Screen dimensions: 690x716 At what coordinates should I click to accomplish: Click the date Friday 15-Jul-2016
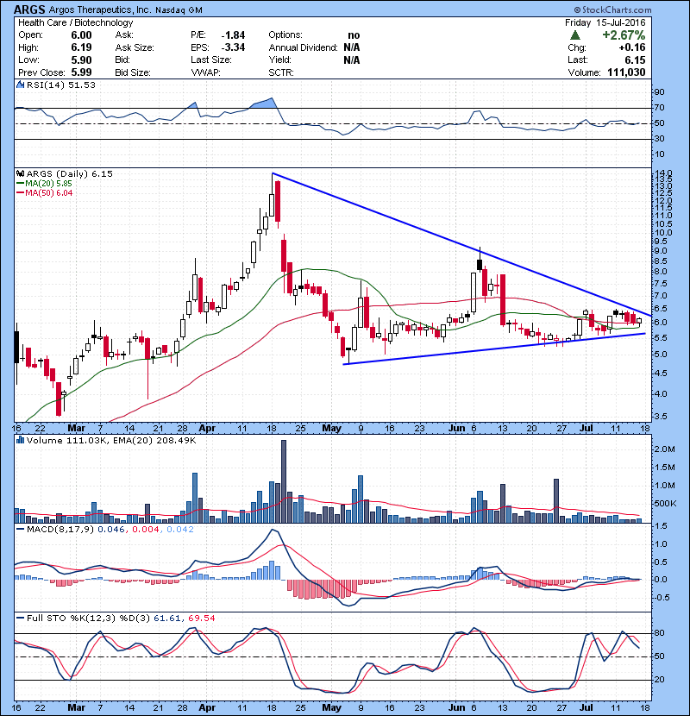(x=605, y=22)
